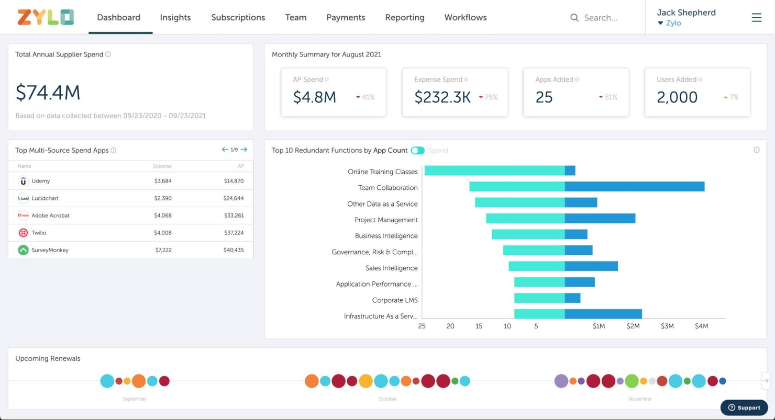This screenshot has height=420, width=775.
Task: Click the Search input field
Action: tap(600, 17)
